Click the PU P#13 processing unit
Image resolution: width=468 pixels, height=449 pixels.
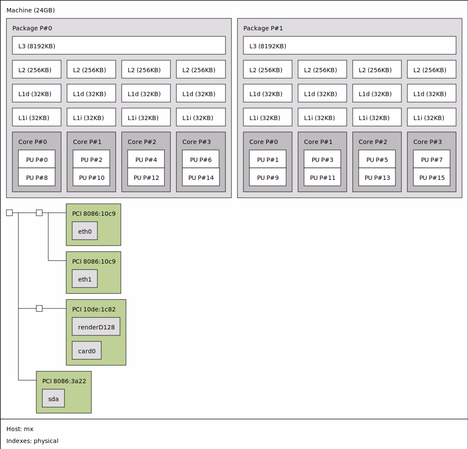click(x=377, y=177)
